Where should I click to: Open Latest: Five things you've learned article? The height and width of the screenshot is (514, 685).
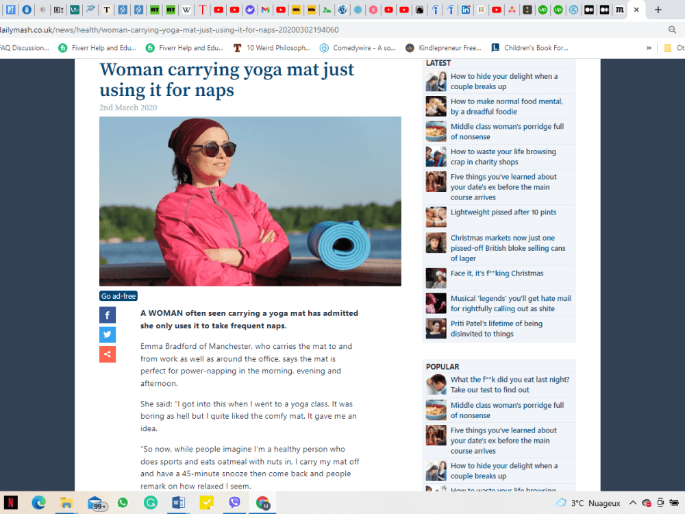coord(503,187)
